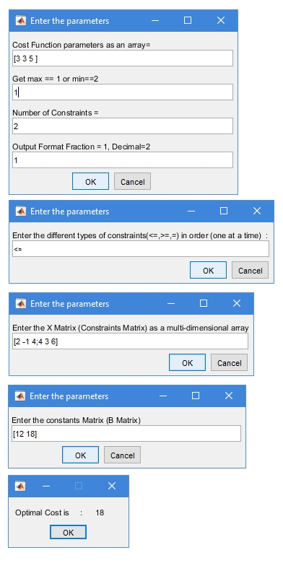The image size is (283, 576).
Task: Confirm the Cost Function dialog with OK
Action: click(90, 181)
